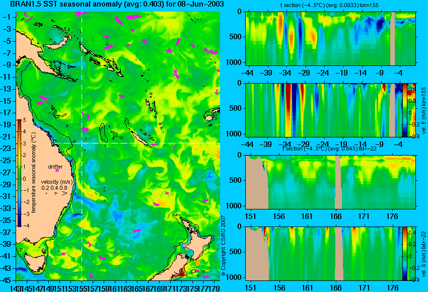Click the 'velocity (m/s)' legend label

pos(57,182)
